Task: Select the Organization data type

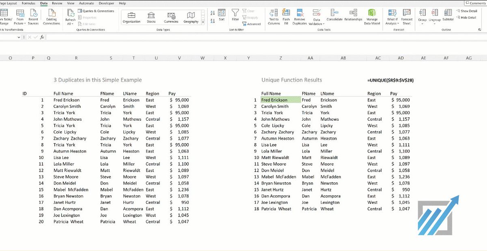Action: click(131, 17)
